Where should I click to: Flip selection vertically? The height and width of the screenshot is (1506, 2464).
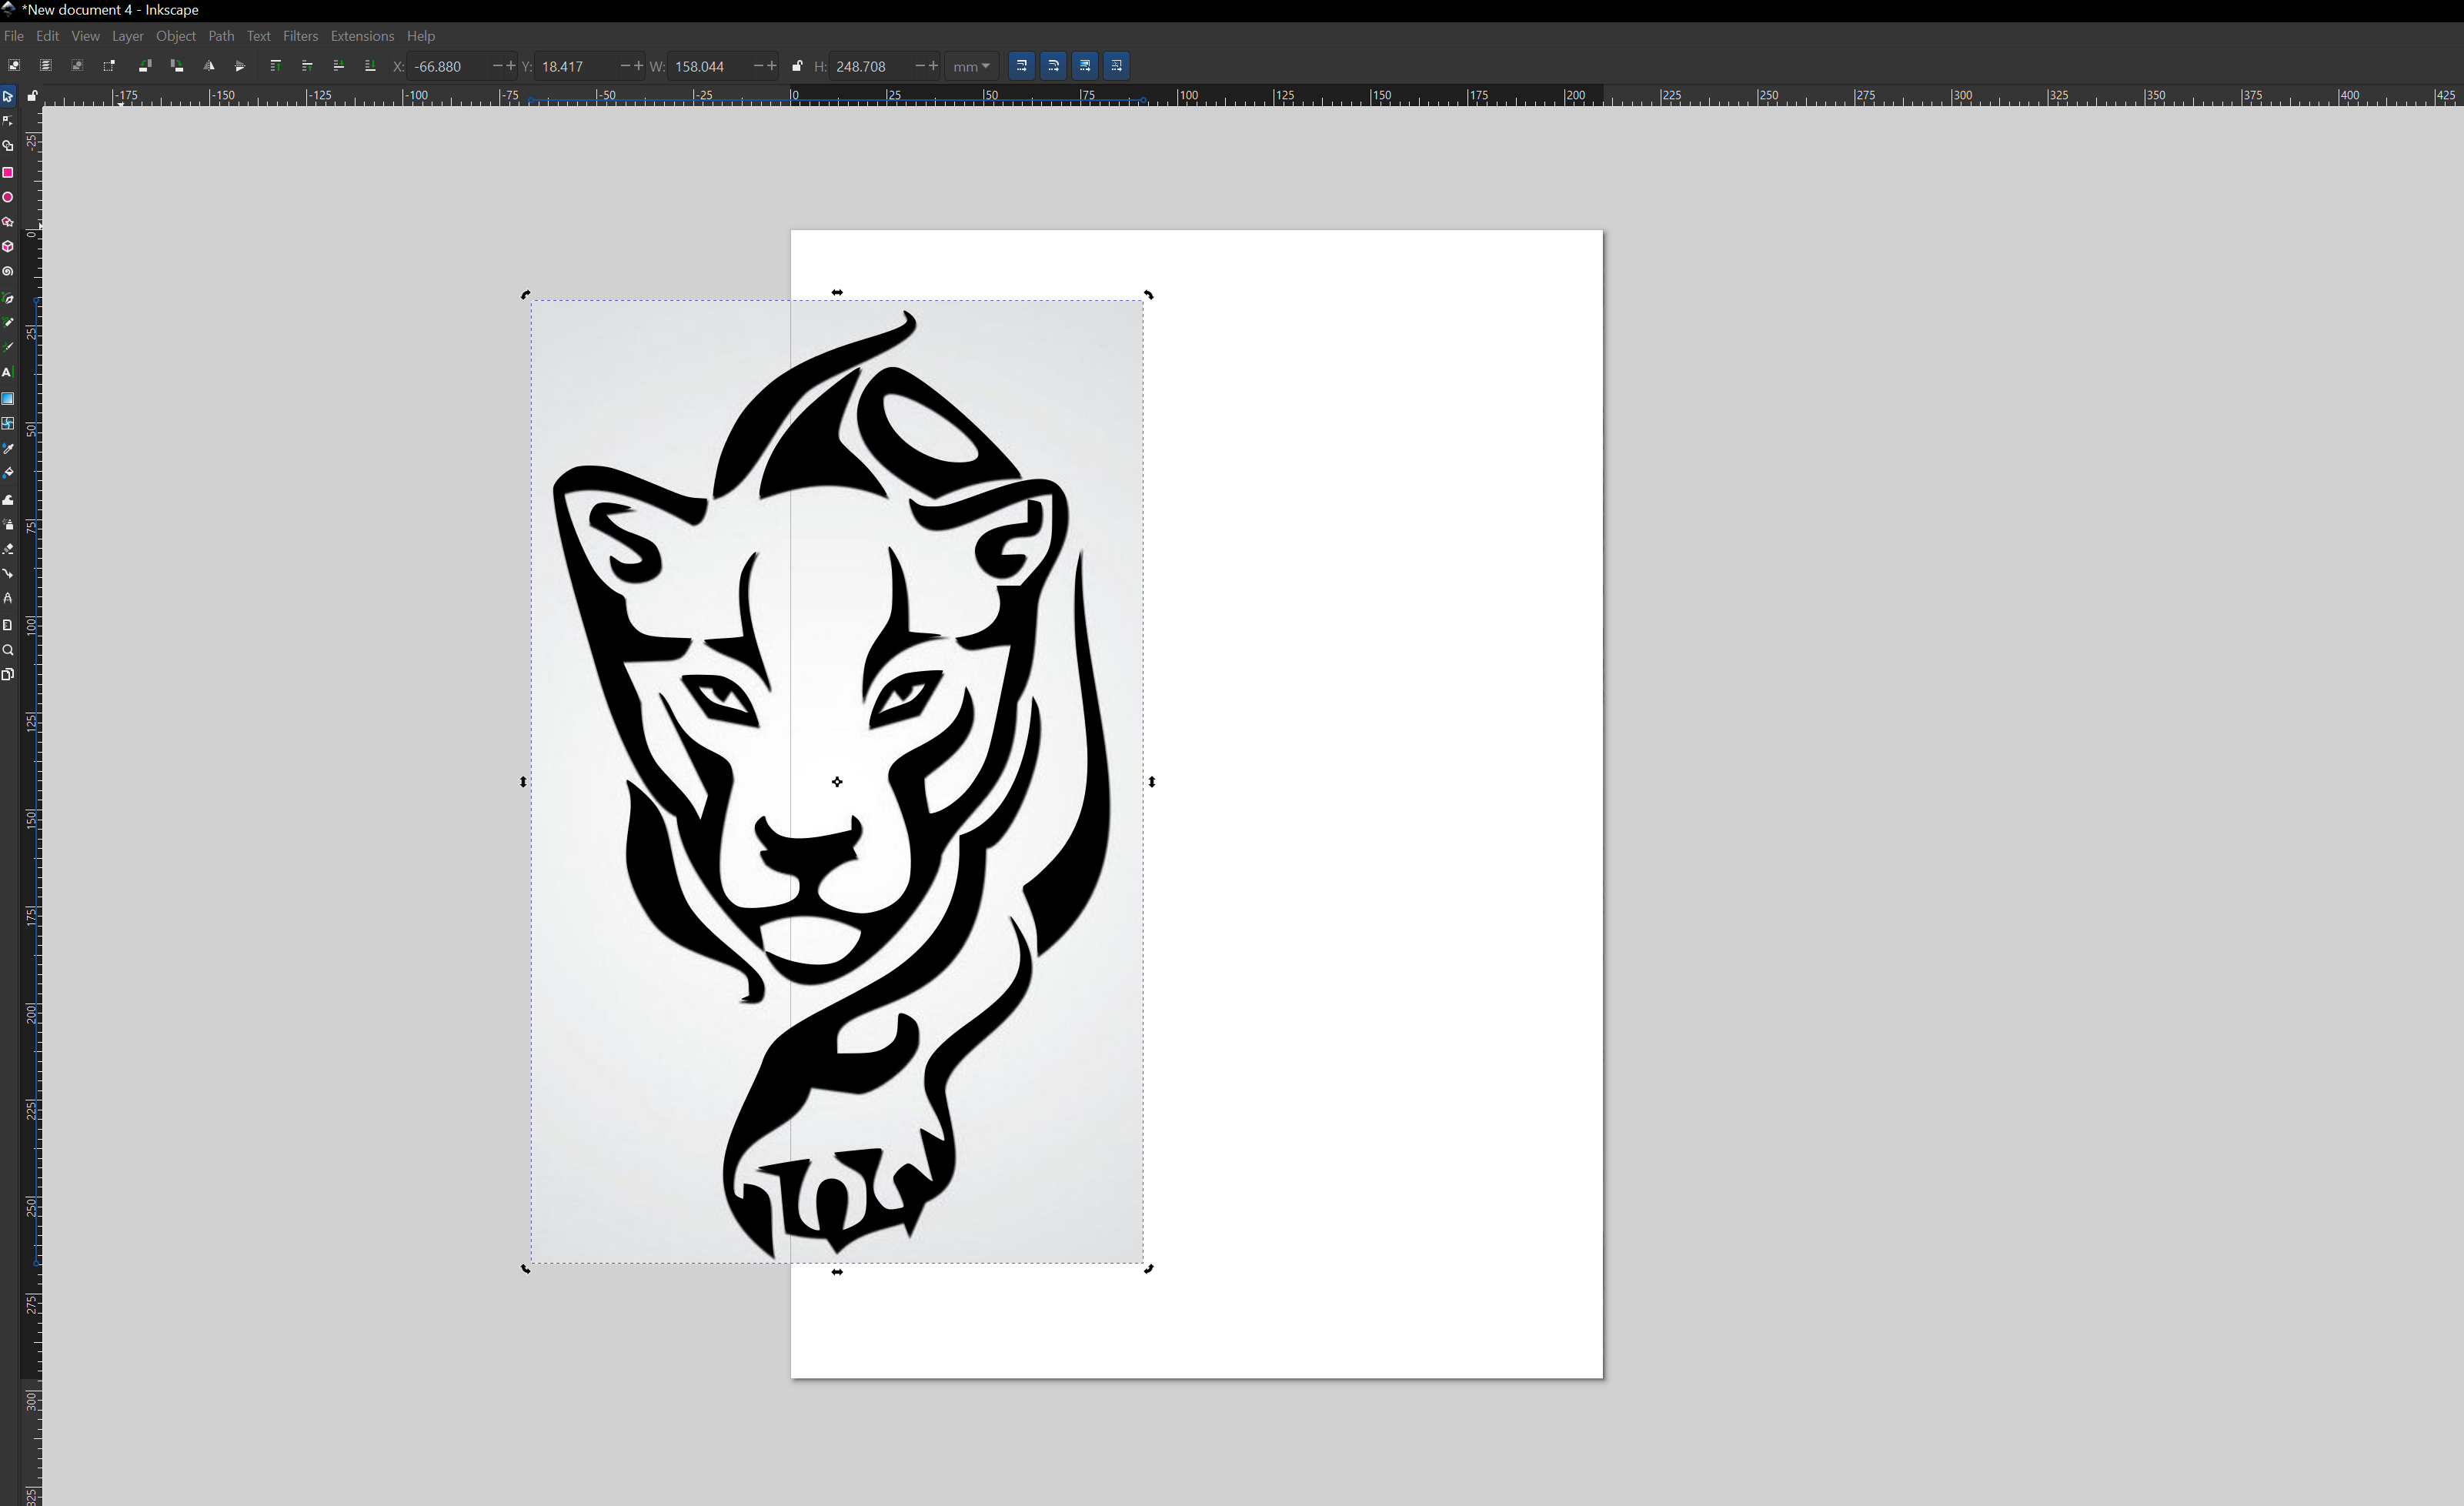point(240,66)
